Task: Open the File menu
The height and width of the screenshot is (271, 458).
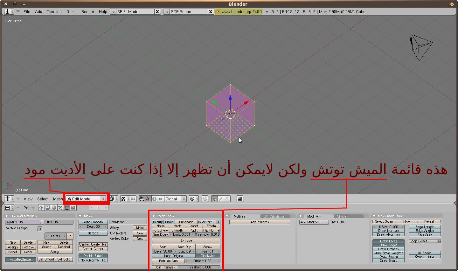Action: click(27, 11)
